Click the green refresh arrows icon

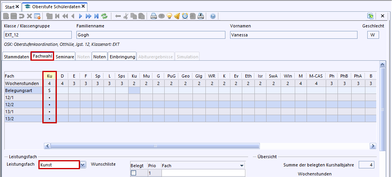click(104, 16)
